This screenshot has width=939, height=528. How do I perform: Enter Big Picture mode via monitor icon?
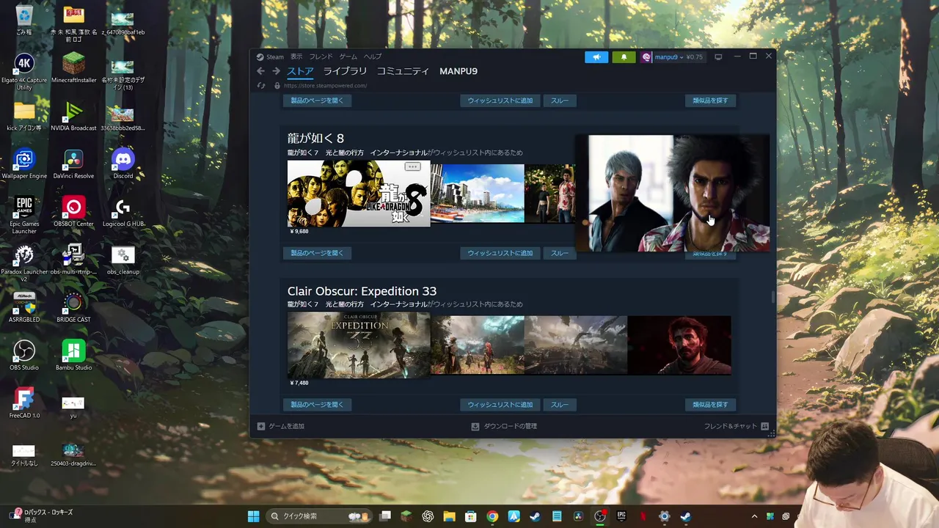[718, 57]
